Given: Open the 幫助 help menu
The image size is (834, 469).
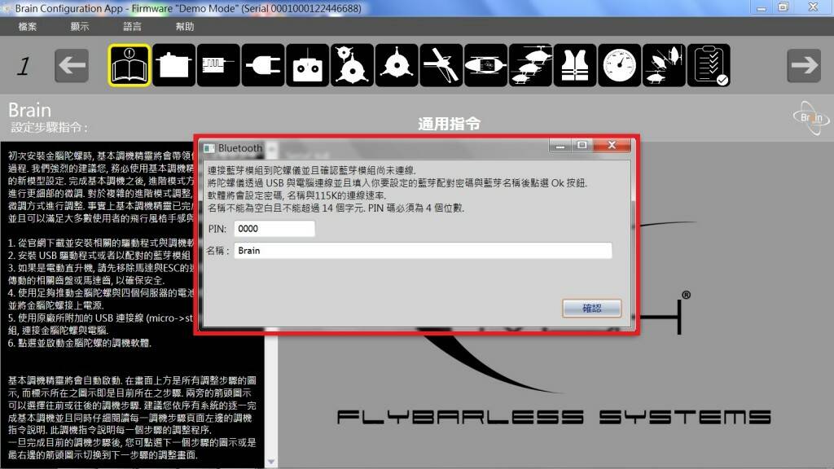Looking at the screenshot, I should [x=185, y=27].
